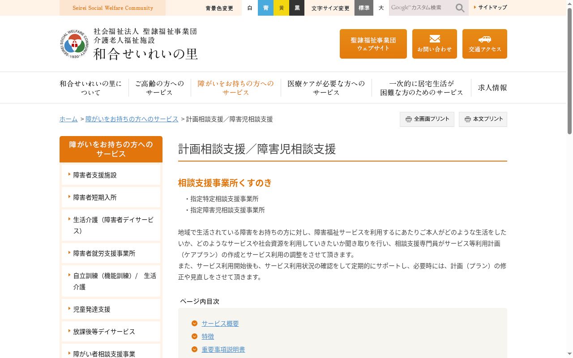Open 求人情報 menu item

pyautogui.click(x=492, y=88)
